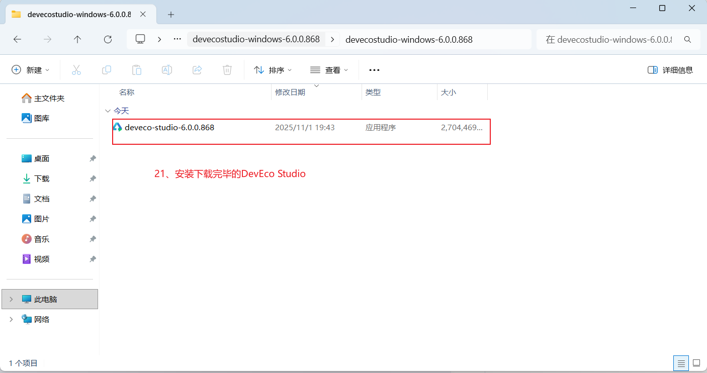Go back with the left arrow

(x=17, y=39)
